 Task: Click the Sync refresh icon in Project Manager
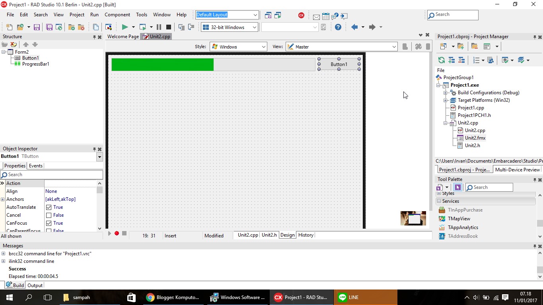[441, 60]
